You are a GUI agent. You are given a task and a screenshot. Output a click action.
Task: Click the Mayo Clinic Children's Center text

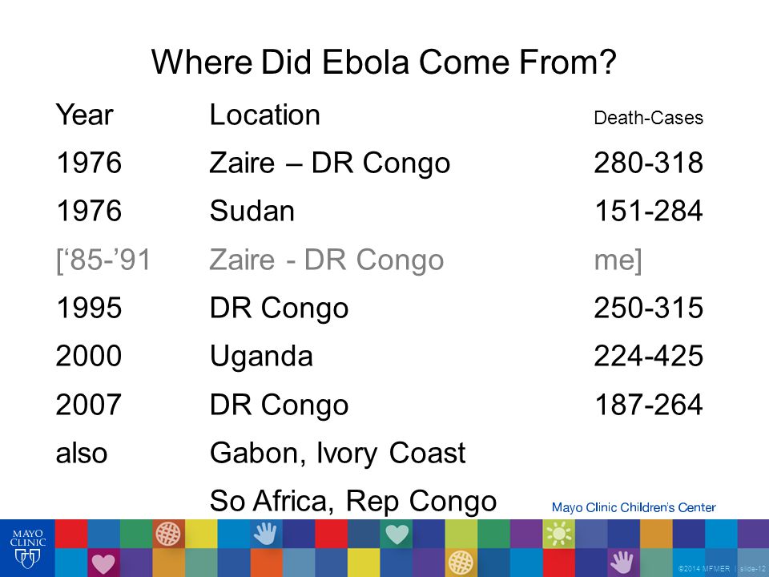[634, 507]
